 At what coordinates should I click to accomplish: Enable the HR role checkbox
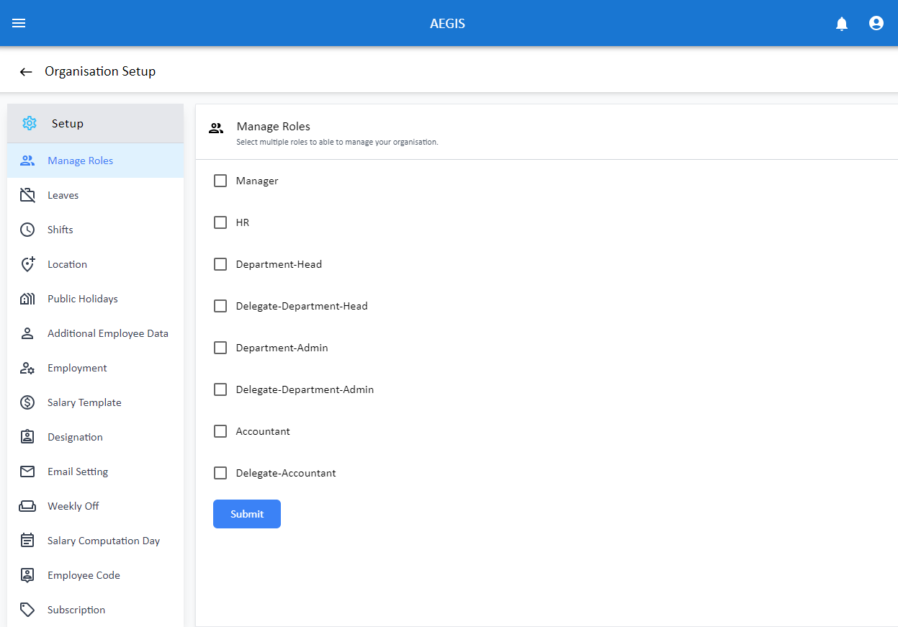220,222
